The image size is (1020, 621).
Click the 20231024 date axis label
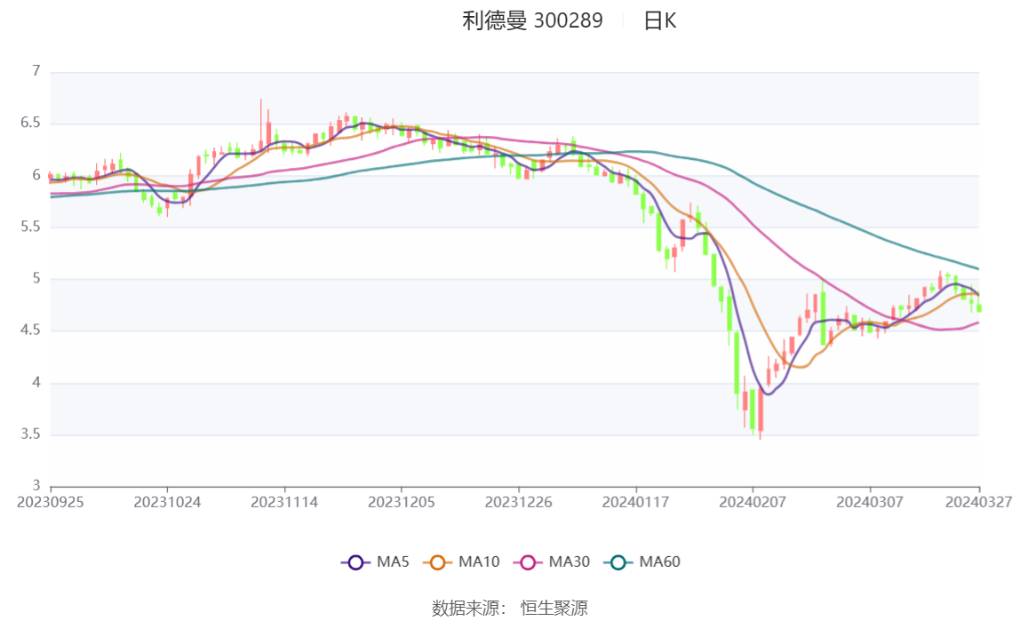(167, 503)
